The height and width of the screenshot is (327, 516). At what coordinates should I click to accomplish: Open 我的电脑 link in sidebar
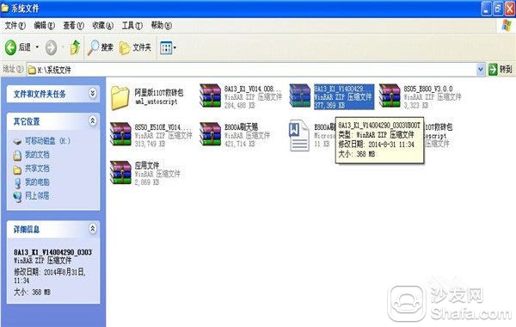click(x=37, y=182)
